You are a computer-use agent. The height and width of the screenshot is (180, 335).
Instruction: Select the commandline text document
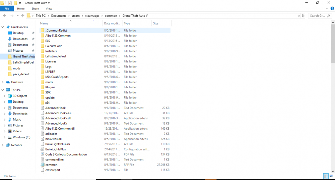click(55, 160)
